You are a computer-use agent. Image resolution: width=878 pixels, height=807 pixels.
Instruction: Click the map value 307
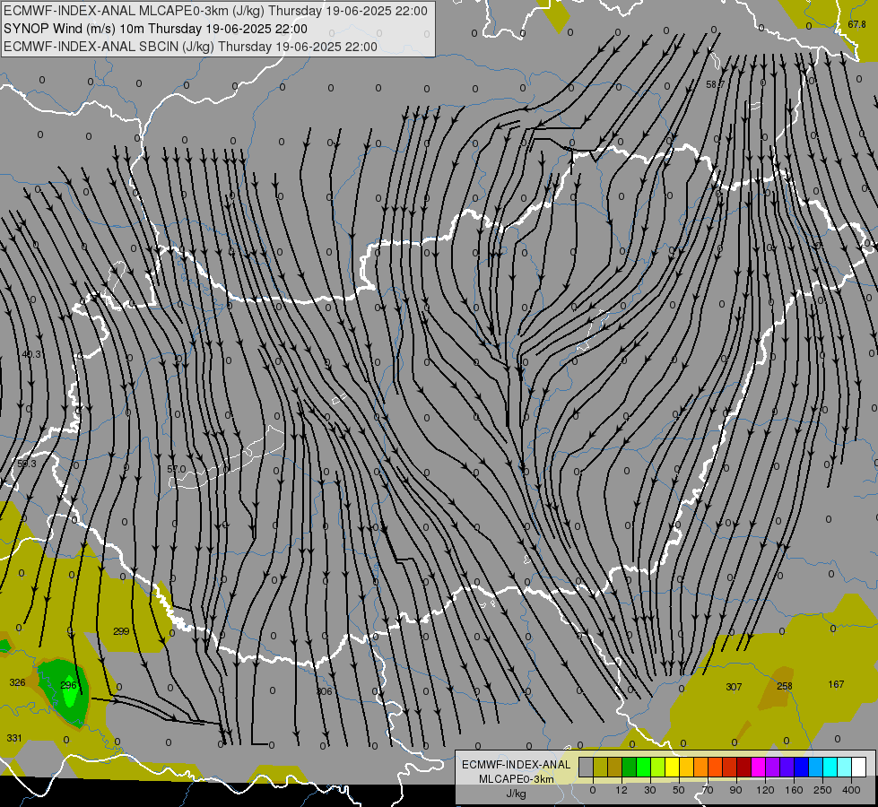click(x=734, y=687)
